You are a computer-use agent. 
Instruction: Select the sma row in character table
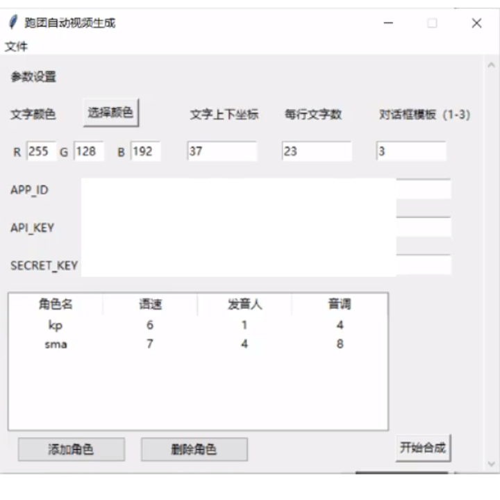tap(198, 344)
